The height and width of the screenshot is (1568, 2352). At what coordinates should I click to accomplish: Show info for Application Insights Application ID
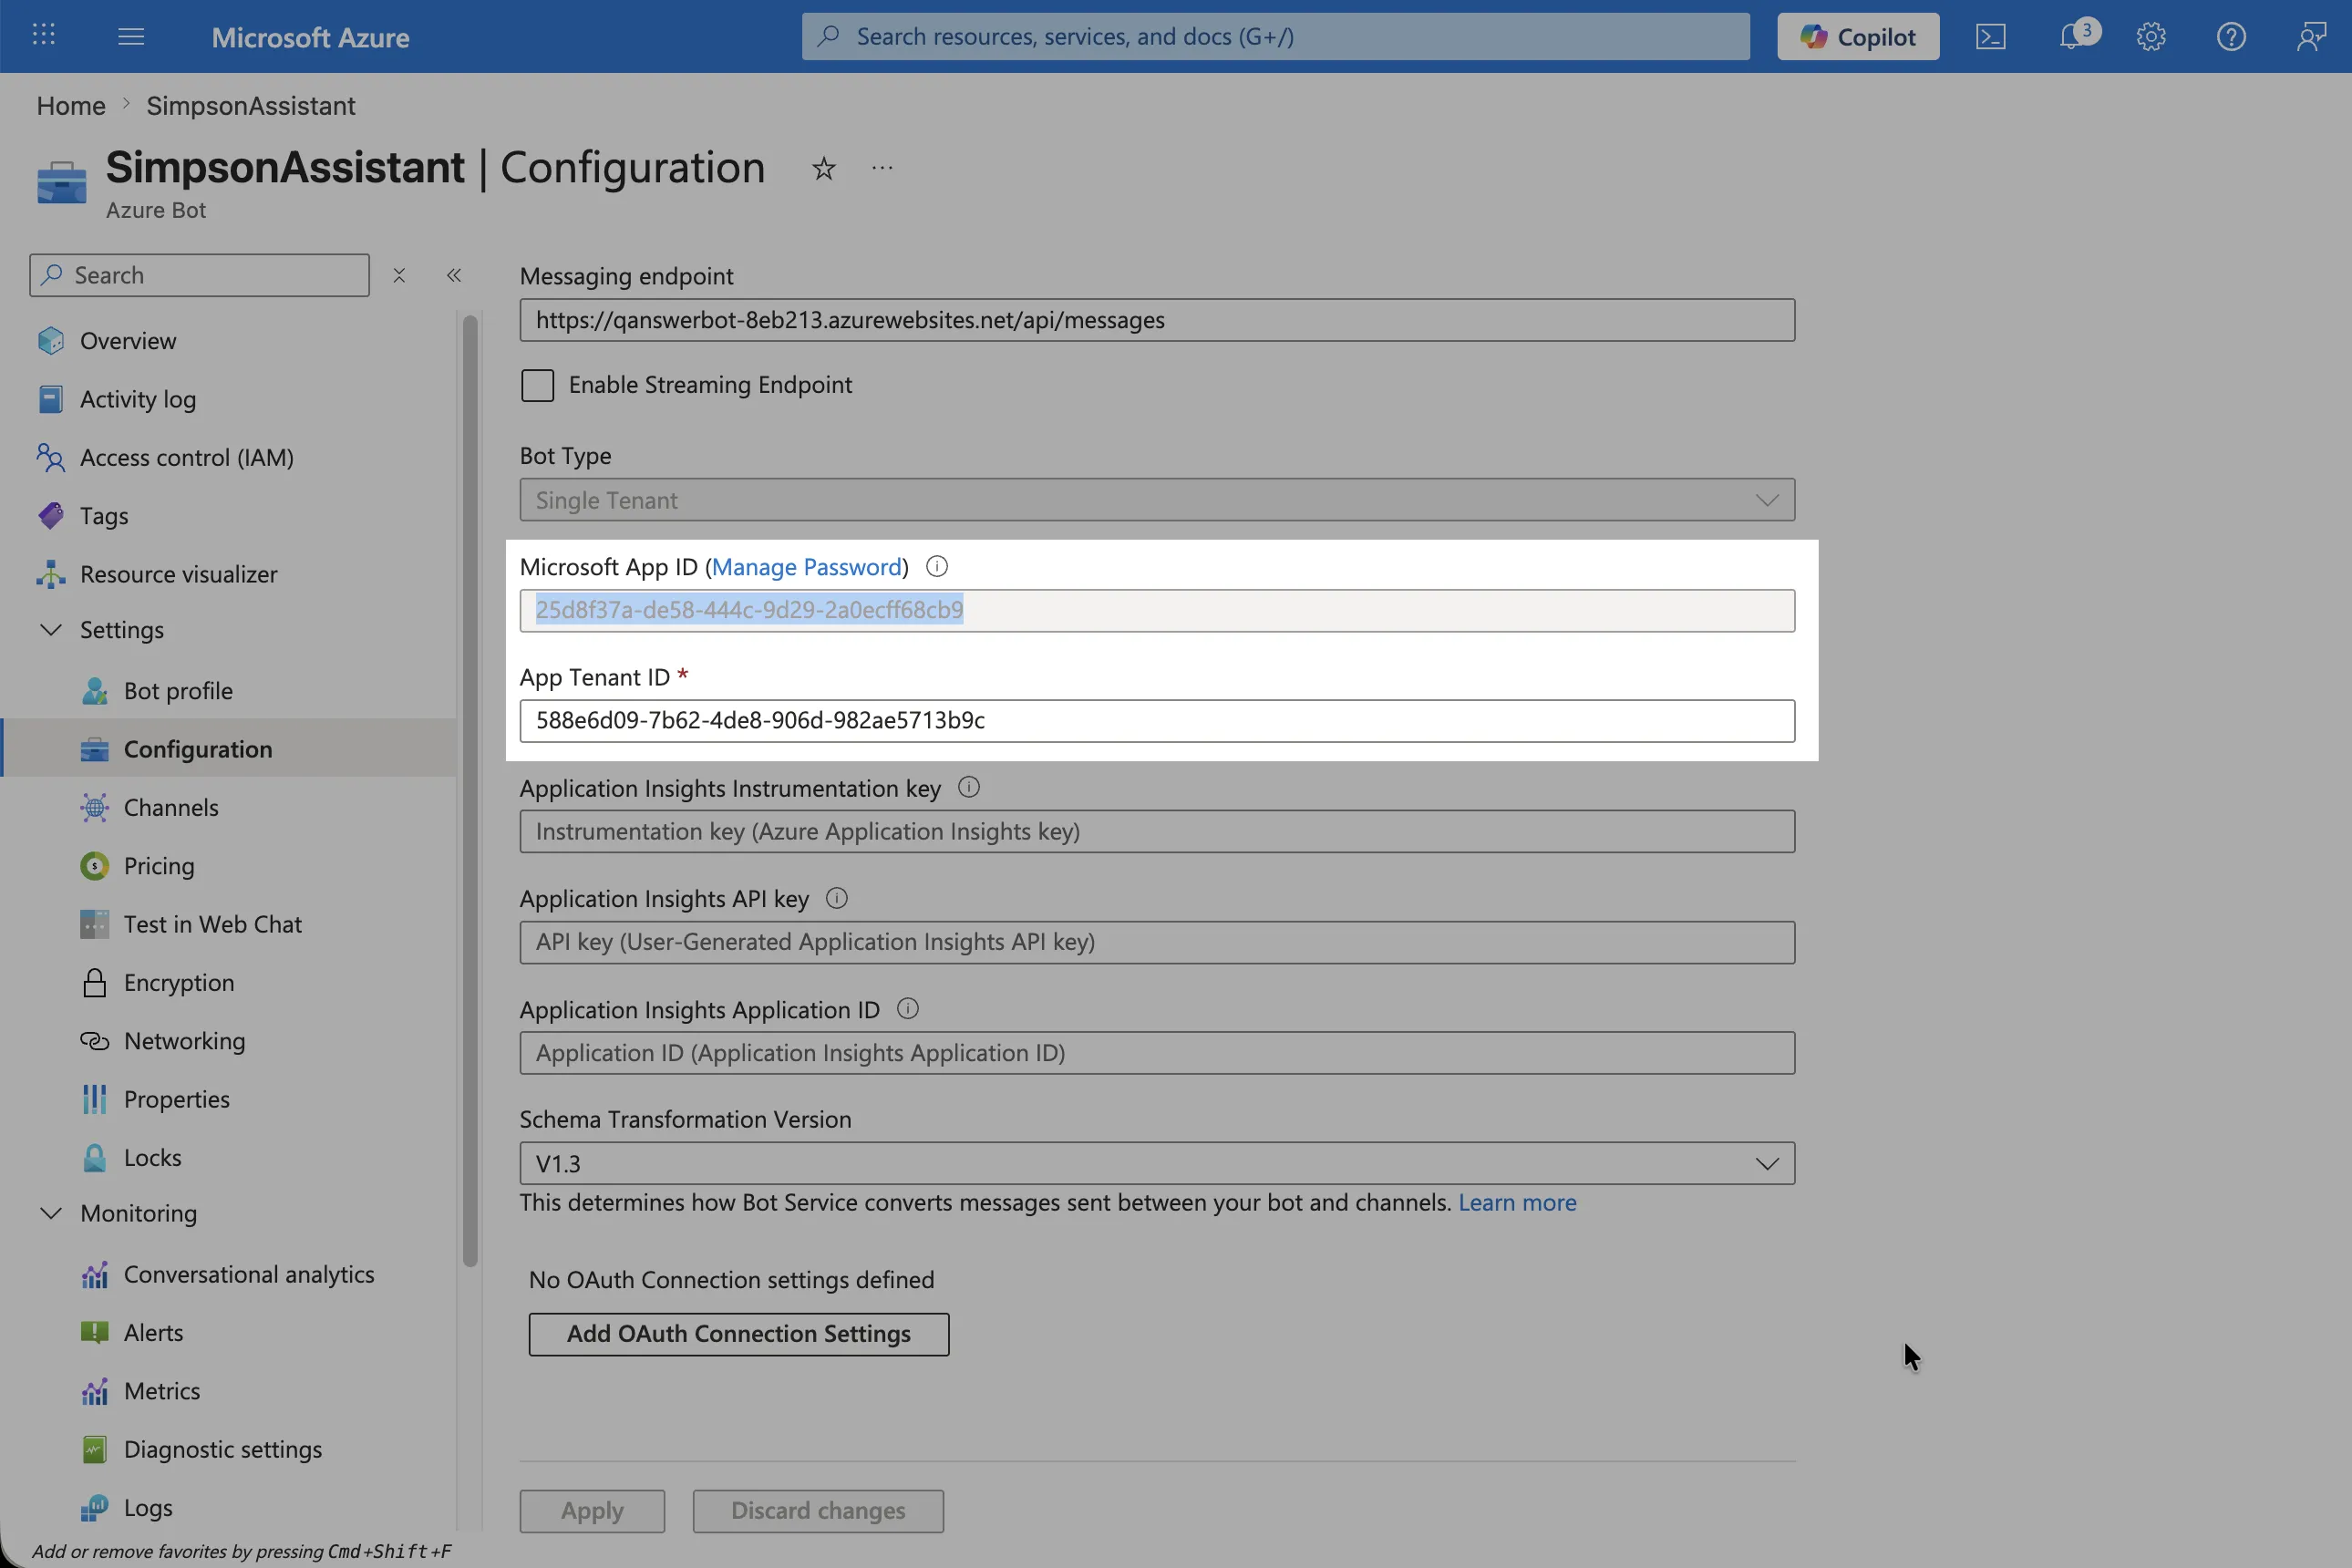(907, 1009)
